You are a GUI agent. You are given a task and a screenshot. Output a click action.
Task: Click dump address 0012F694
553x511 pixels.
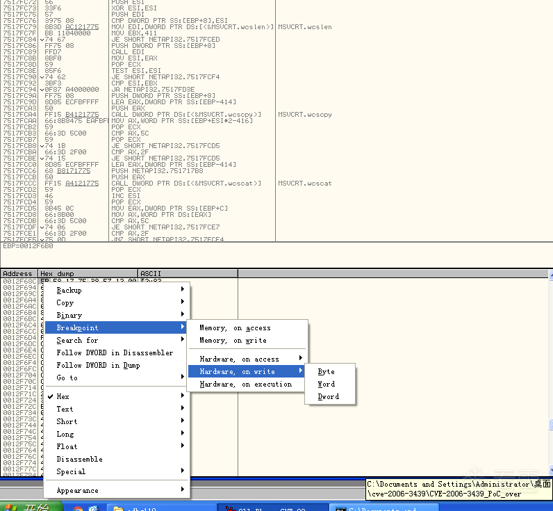point(19,287)
